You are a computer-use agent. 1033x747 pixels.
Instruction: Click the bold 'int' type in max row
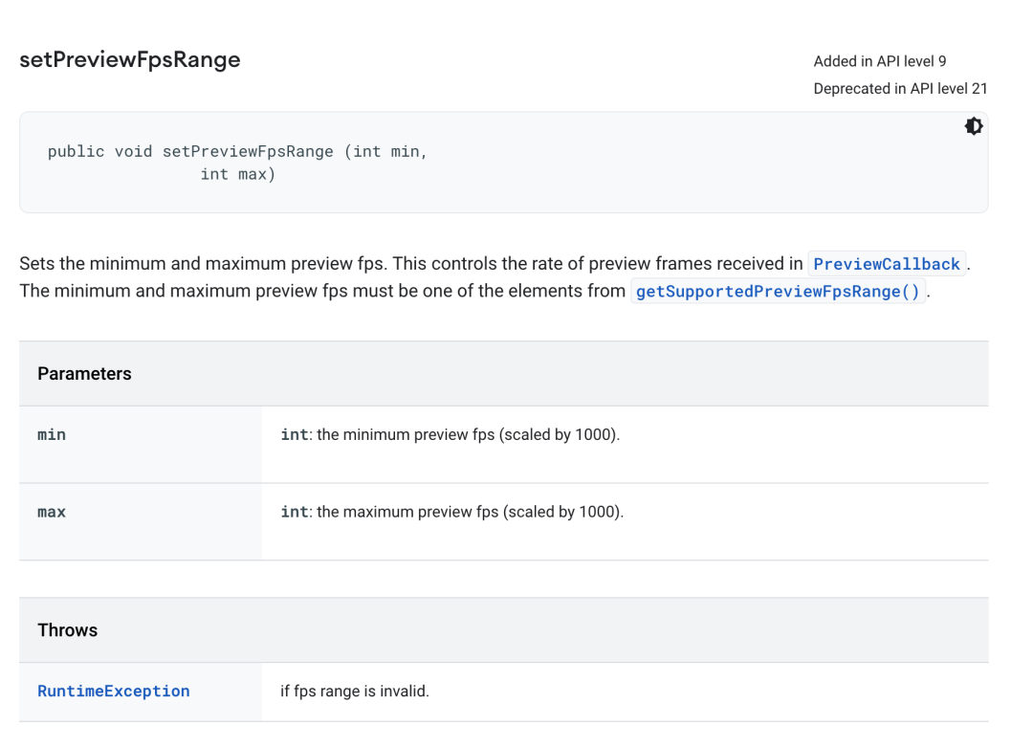[294, 512]
